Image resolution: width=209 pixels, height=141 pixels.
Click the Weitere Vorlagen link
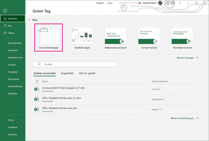point(185,58)
